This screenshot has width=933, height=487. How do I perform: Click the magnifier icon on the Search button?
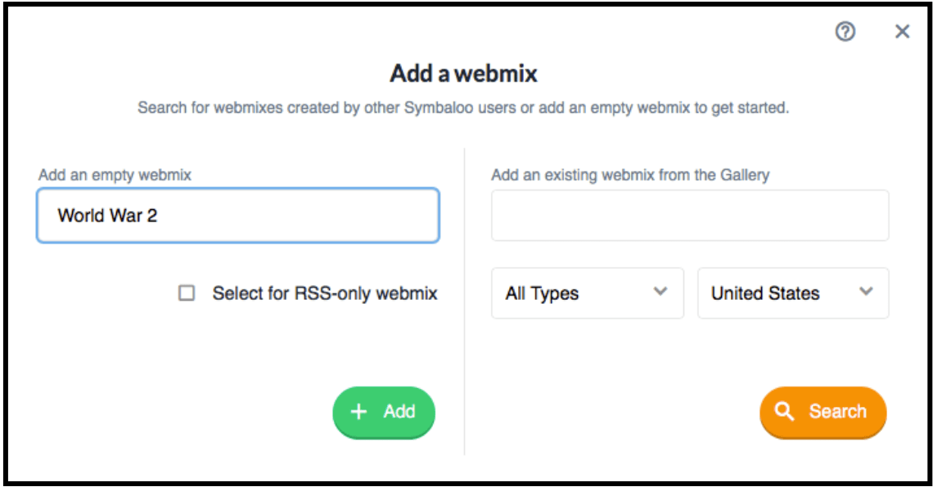[x=785, y=412]
